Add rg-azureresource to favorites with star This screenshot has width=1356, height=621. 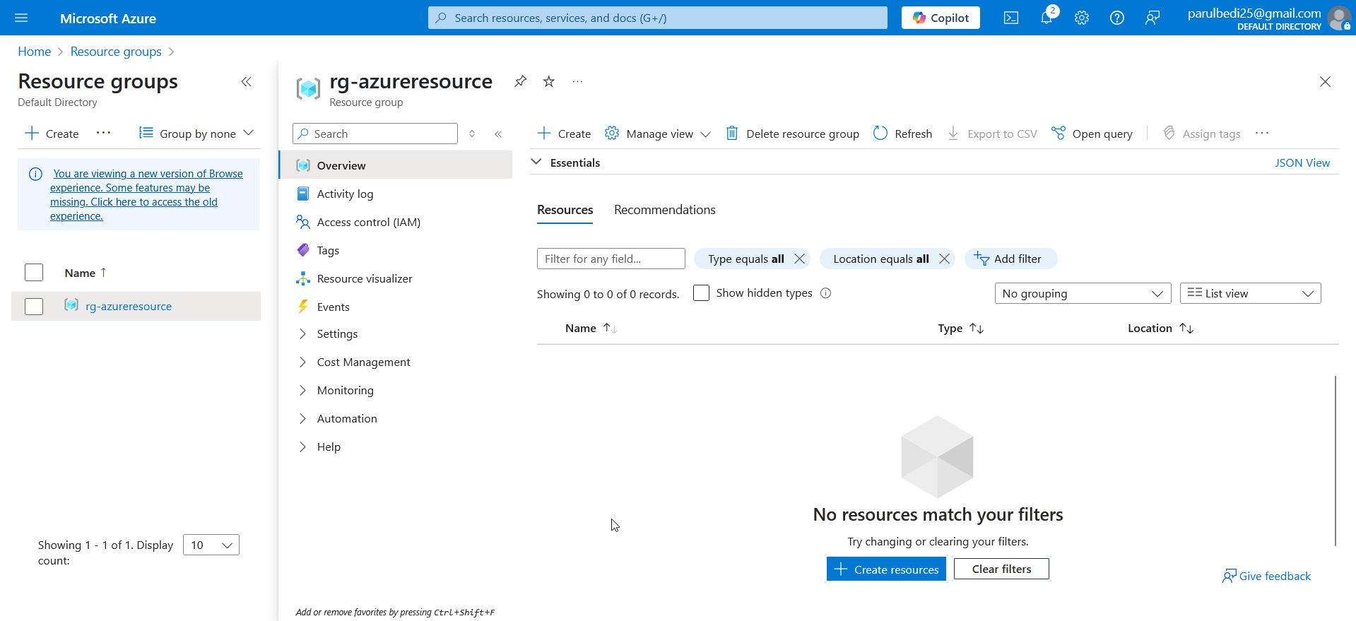549,81
